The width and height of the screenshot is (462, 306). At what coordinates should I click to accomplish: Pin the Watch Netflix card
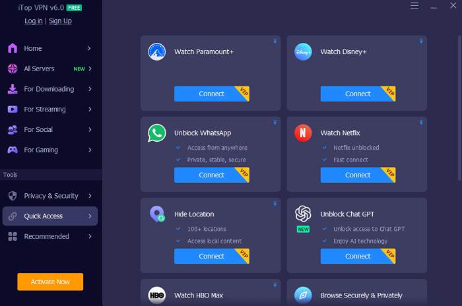tap(421, 123)
